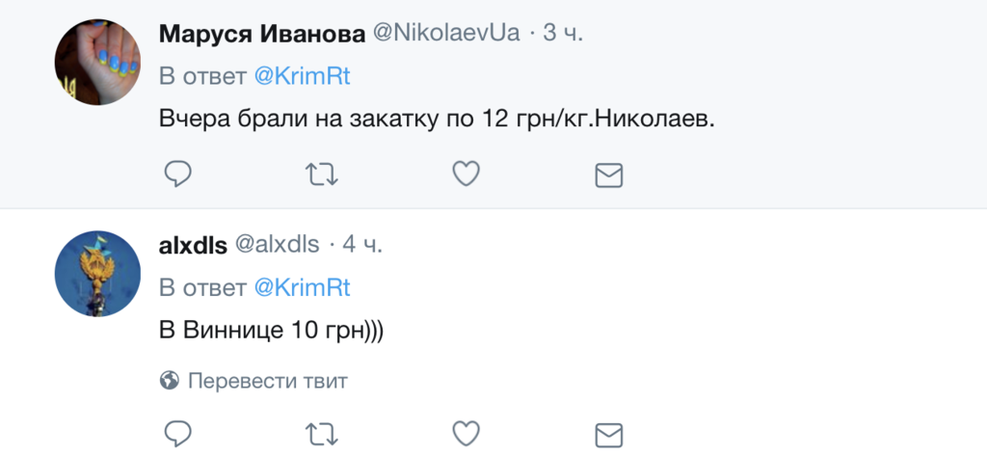Open the alxdls display name link
The image size is (987, 456).
(193, 245)
